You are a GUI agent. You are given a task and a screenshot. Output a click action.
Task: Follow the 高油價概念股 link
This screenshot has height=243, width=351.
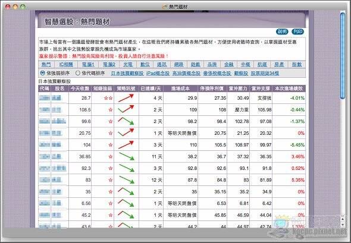tap(186, 73)
